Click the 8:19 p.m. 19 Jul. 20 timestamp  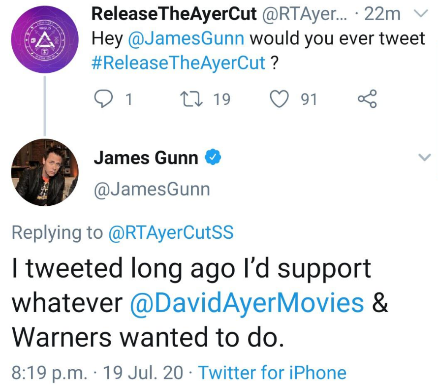click(97, 373)
